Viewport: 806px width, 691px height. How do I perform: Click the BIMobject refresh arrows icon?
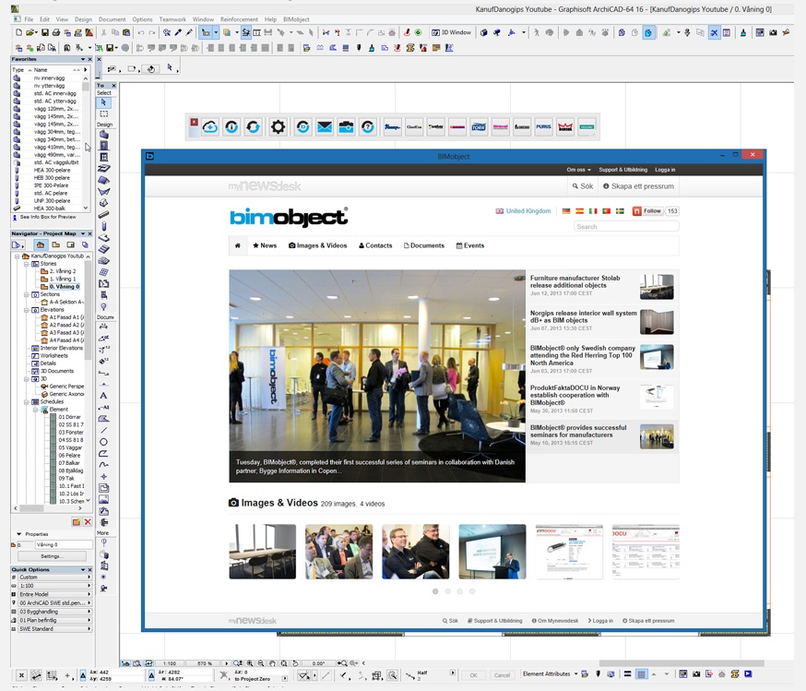coord(253,126)
